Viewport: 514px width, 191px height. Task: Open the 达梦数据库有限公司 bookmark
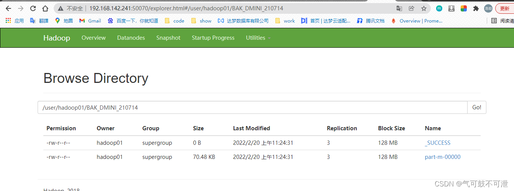[243, 21]
